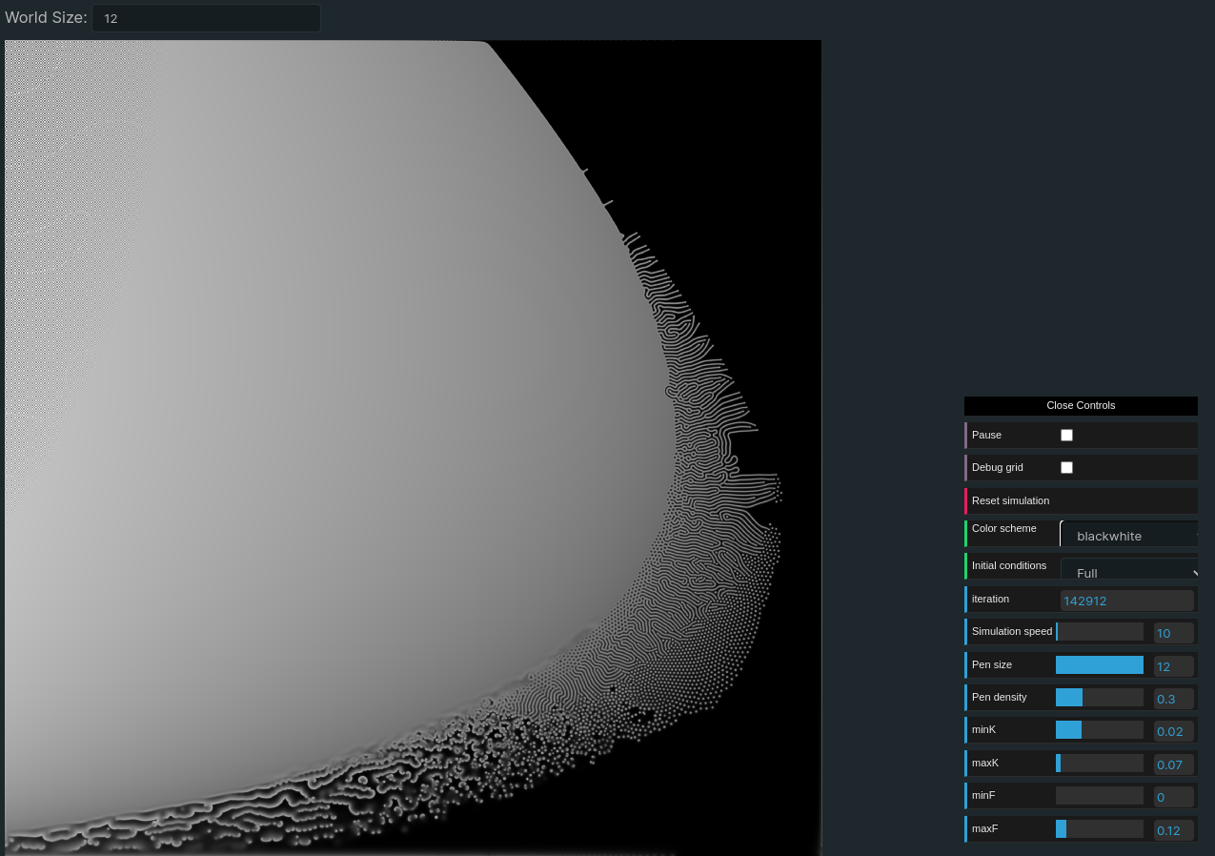Adjust the Simulation speed slider
Image resolution: width=1215 pixels, height=856 pixels.
(1100, 632)
